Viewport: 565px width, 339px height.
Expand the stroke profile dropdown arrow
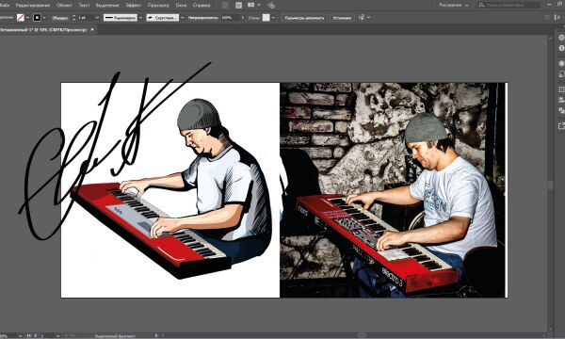tap(140, 17)
